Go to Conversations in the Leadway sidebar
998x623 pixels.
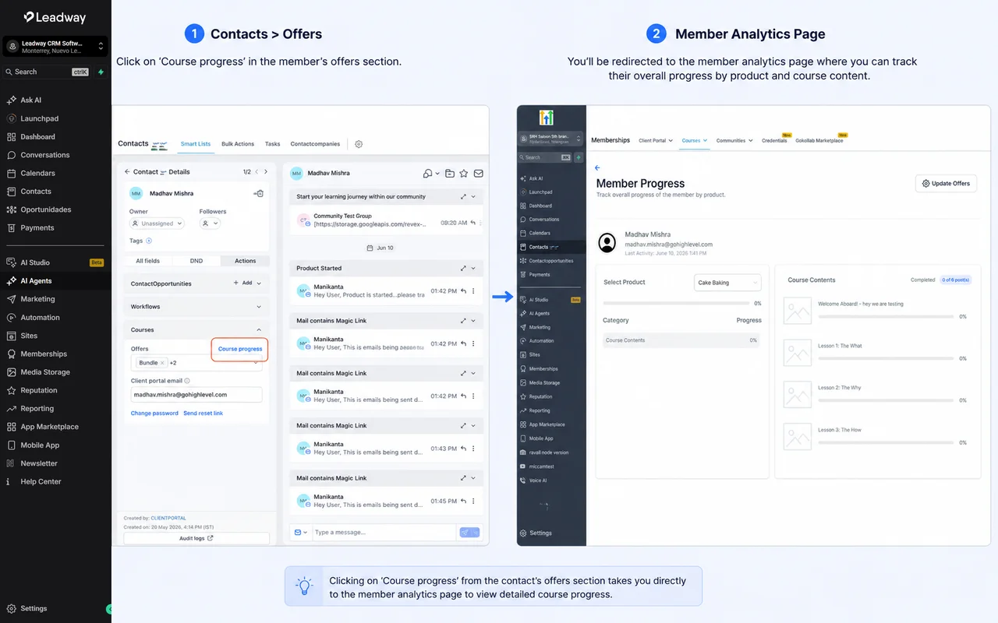pos(44,155)
